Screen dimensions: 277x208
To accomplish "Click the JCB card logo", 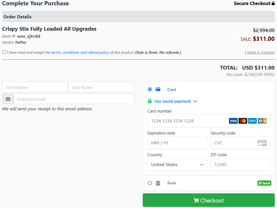I will 262,121.
